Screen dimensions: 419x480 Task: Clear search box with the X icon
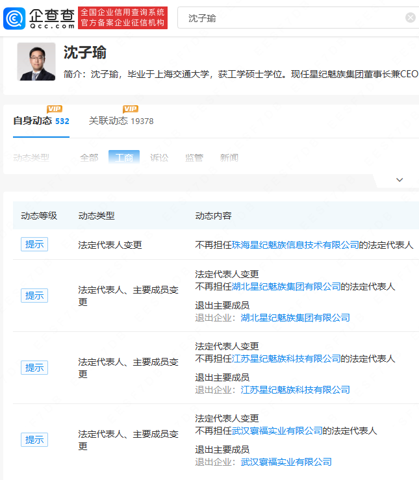[410, 18]
